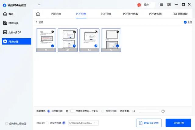Add a new tab with plus icon

(x=39, y=5)
